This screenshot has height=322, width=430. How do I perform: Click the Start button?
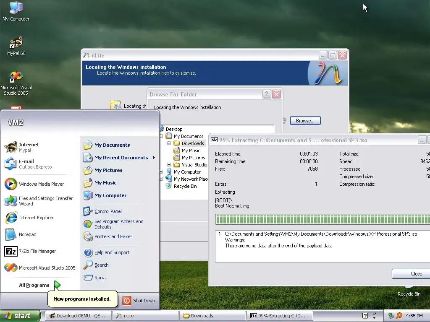tap(20, 316)
